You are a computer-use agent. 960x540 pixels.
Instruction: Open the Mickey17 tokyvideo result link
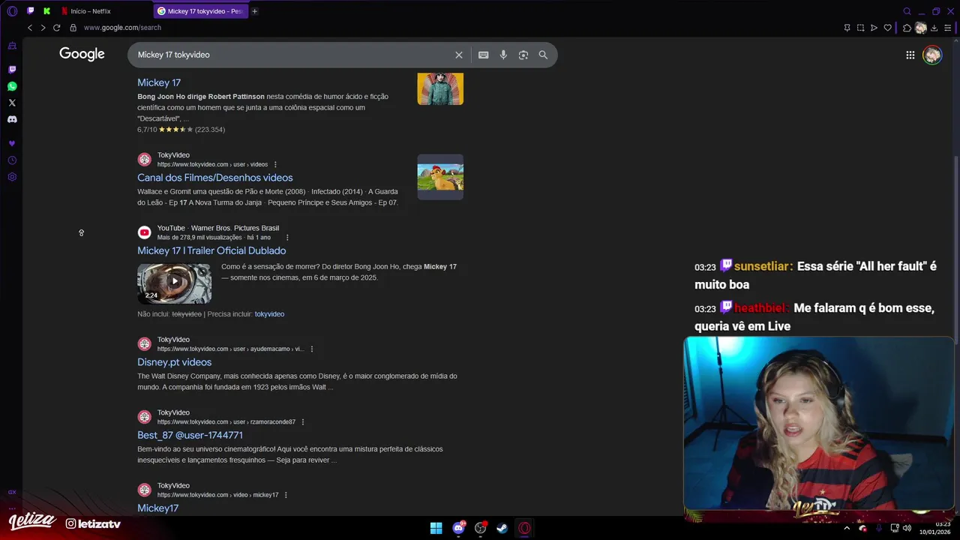[158, 508]
